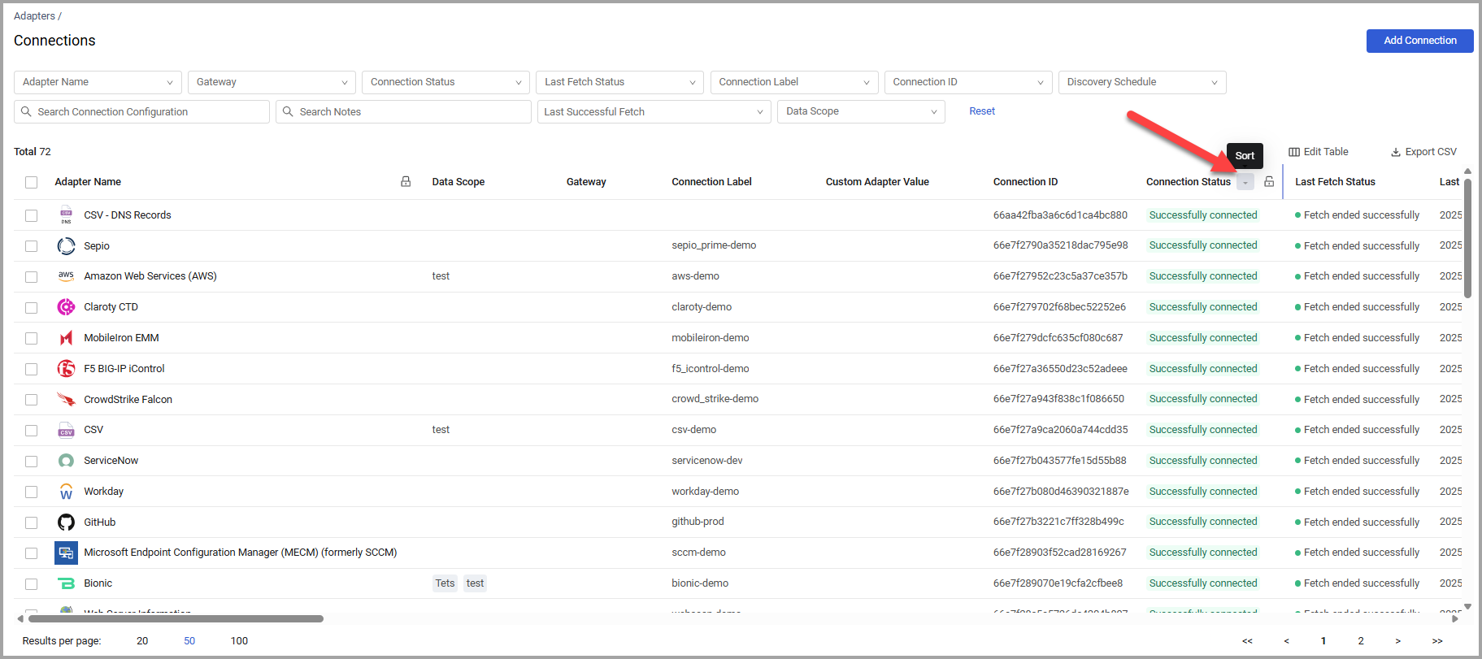This screenshot has width=1482, height=659.
Task: Check the CSV - DNS Records row checkbox
Action: click(31, 215)
